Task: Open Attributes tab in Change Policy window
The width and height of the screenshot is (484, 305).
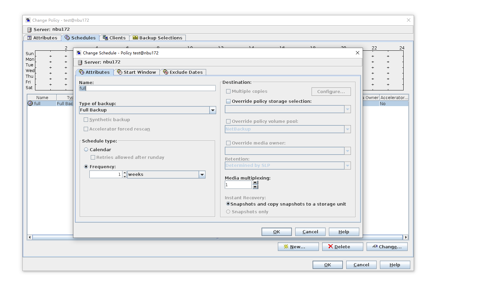Action: tap(42, 38)
